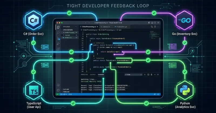Click errors and warnings count in status bar
The width and height of the screenshot is (216, 113).
pos(64,94)
